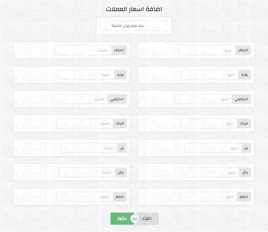Select the استرليني buy (الشراء) input
268x232 pixels.
click(x=79, y=99)
